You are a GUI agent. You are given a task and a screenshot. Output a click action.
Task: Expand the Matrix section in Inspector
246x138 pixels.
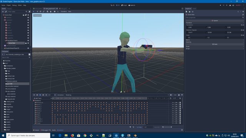tap(214, 40)
